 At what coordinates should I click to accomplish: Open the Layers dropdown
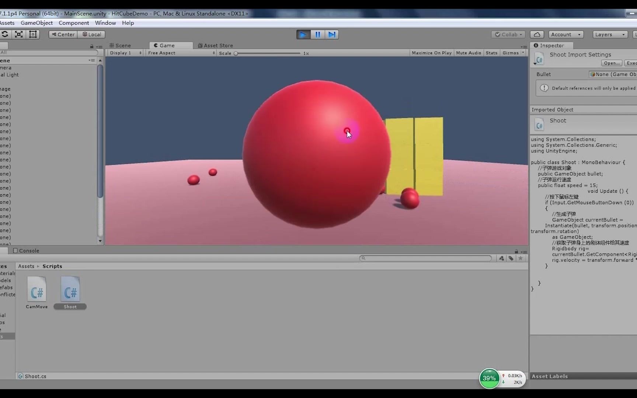click(x=610, y=34)
